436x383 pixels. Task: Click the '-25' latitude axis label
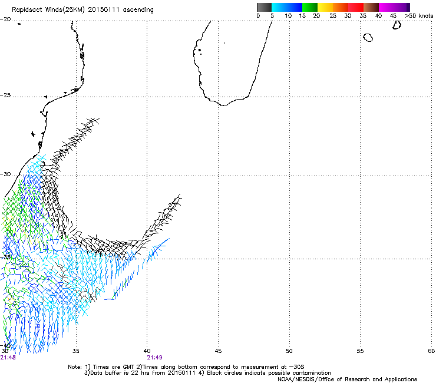5,95
